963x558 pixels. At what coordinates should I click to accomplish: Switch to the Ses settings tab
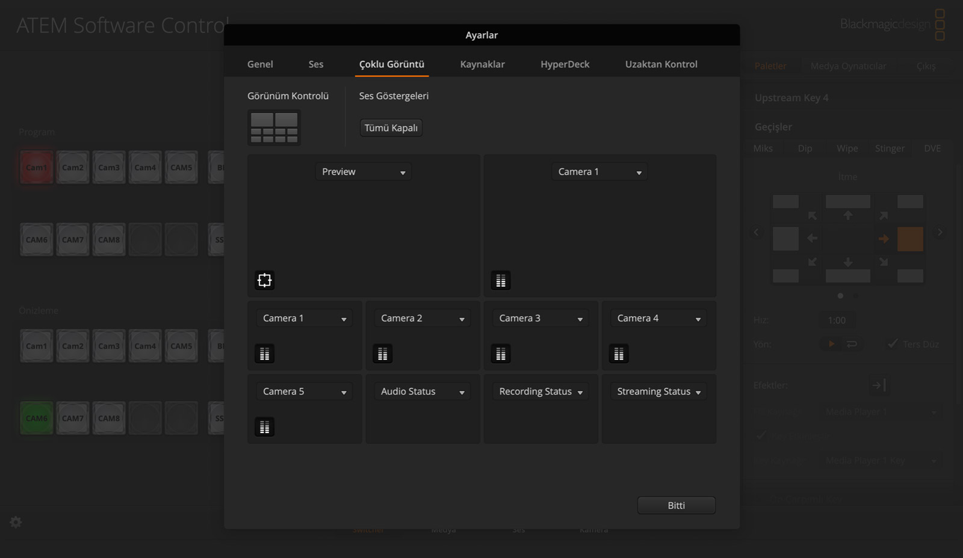click(316, 64)
